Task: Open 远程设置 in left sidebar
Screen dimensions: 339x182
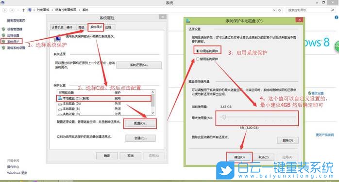Action: [x=13, y=35]
